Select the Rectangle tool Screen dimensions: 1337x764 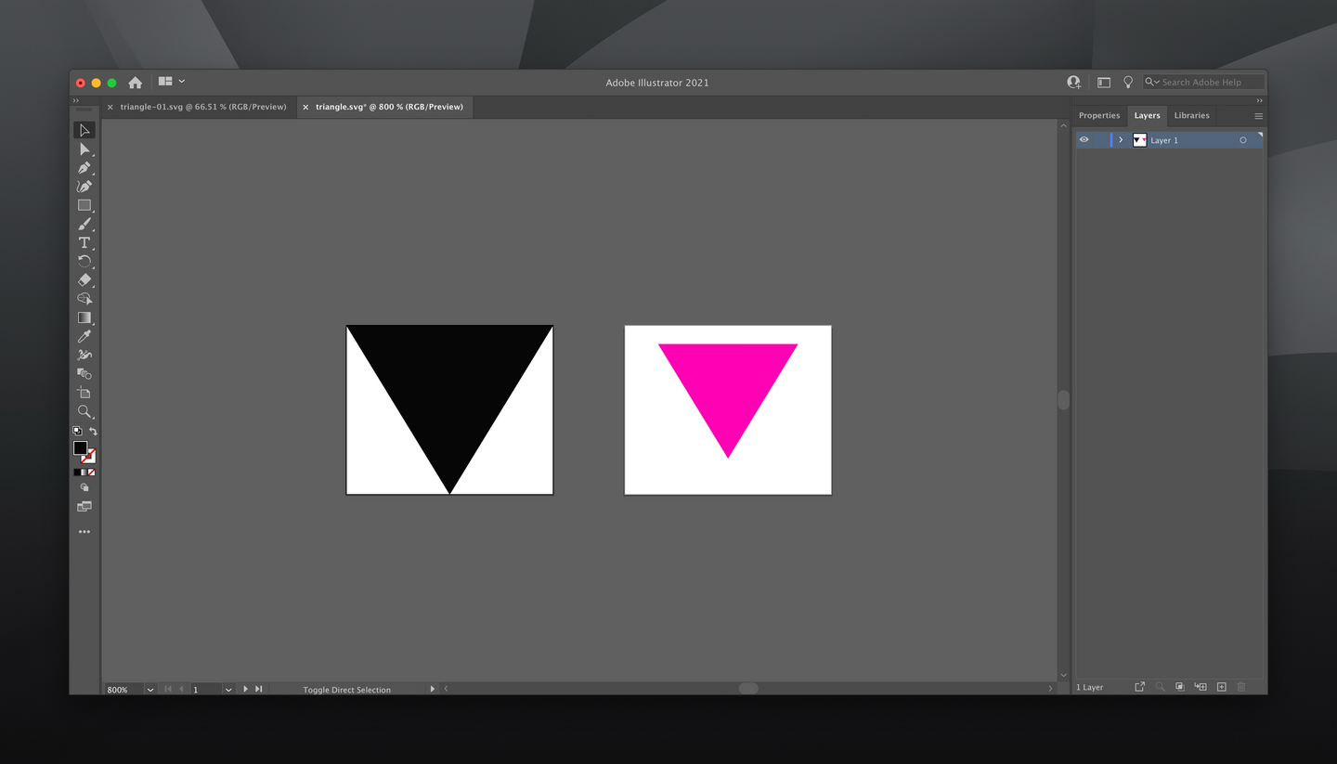[x=84, y=205]
